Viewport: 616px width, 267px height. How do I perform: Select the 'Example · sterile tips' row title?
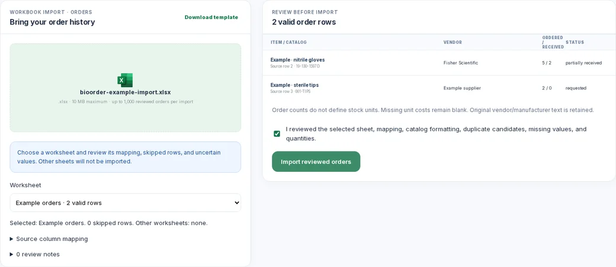(294, 85)
